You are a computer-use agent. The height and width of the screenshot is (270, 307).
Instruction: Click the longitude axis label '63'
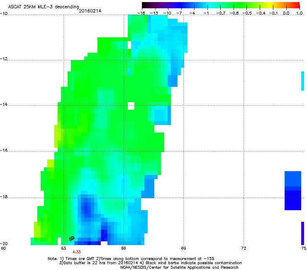pos(63,248)
